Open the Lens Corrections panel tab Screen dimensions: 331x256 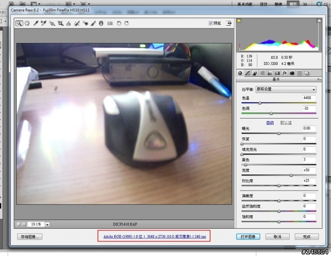(x=277, y=73)
